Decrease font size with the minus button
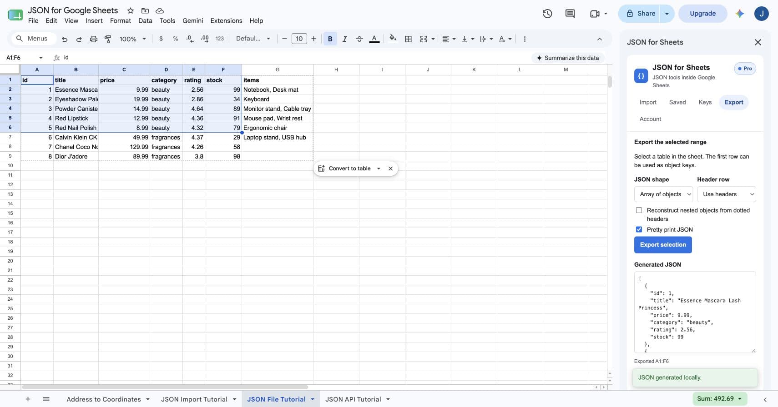The width and height of the screenshot is (778, 407). (x=284, y=39)
